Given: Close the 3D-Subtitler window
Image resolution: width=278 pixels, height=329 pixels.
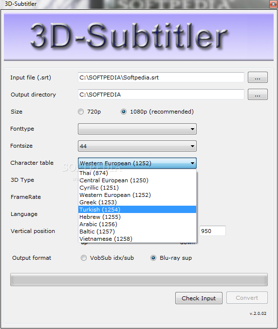Looking at the screenshot, I should tap(273, 4).
